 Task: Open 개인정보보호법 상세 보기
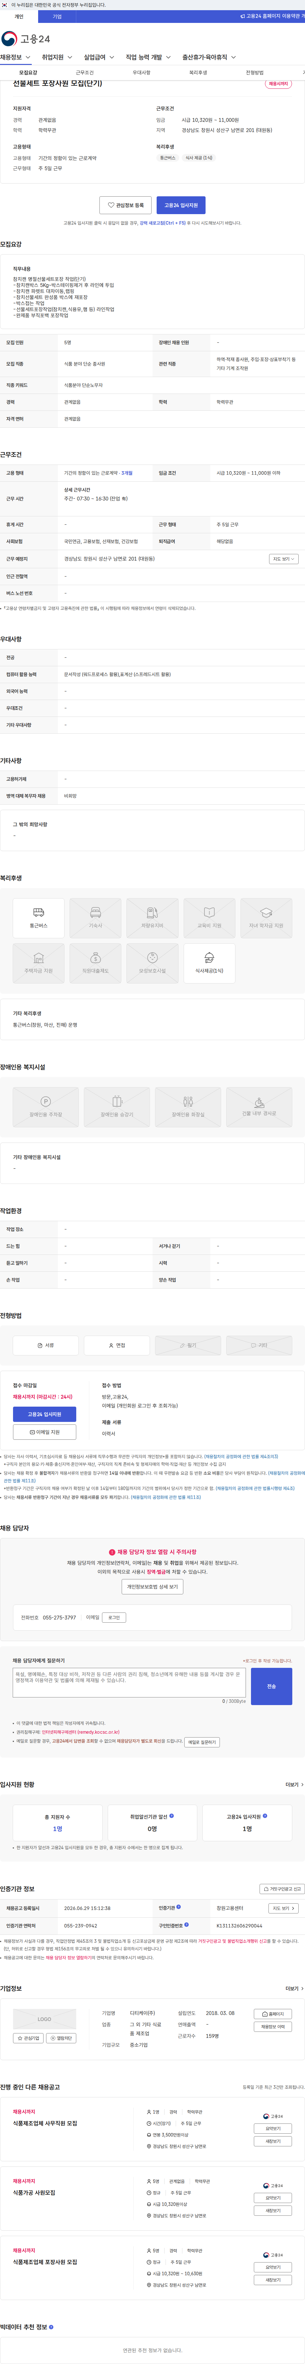tap(152, 1587)
